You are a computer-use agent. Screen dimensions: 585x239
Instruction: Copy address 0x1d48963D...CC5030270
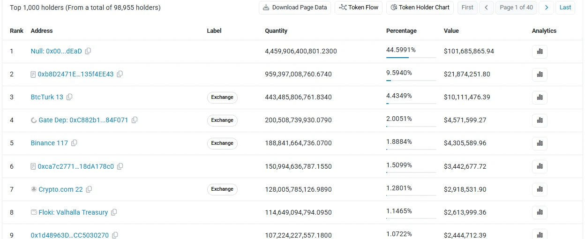(x=115, y=235)
